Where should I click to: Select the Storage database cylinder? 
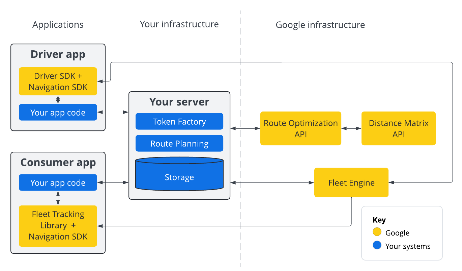[x=179, y=176]
